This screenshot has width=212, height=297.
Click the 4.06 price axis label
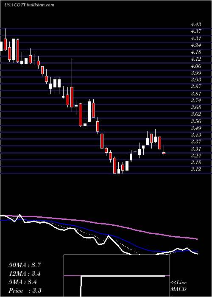pyautogui.click(x=196, y=66)
